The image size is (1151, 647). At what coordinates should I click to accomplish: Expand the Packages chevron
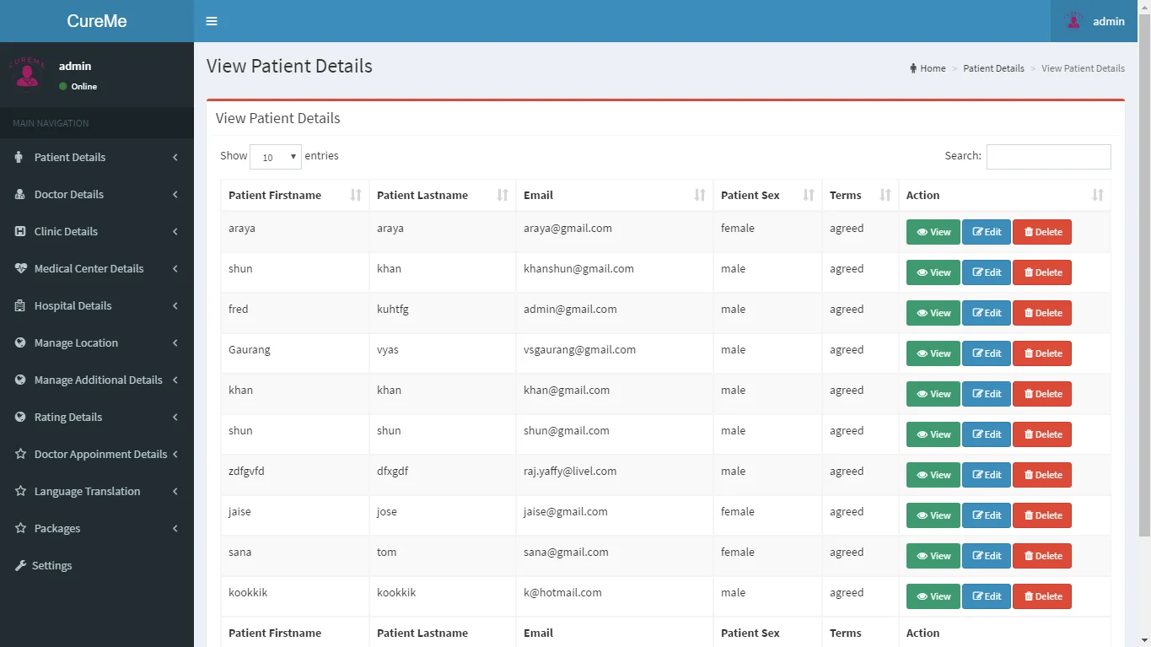[175, 528]
